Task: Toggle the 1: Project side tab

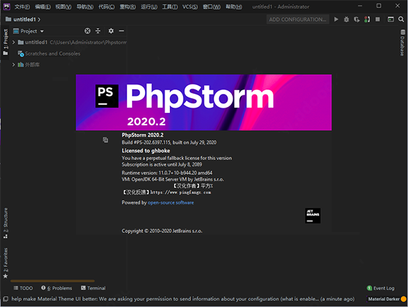Action: tap(5, 42)
